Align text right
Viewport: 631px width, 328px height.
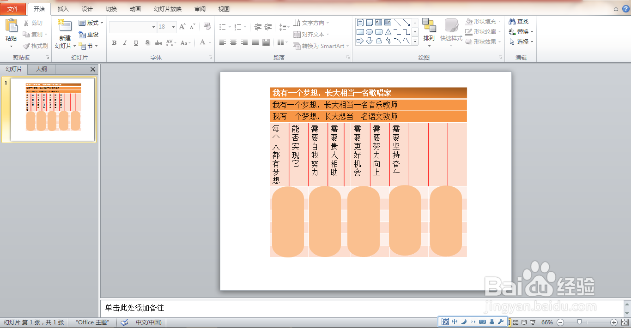244,42
